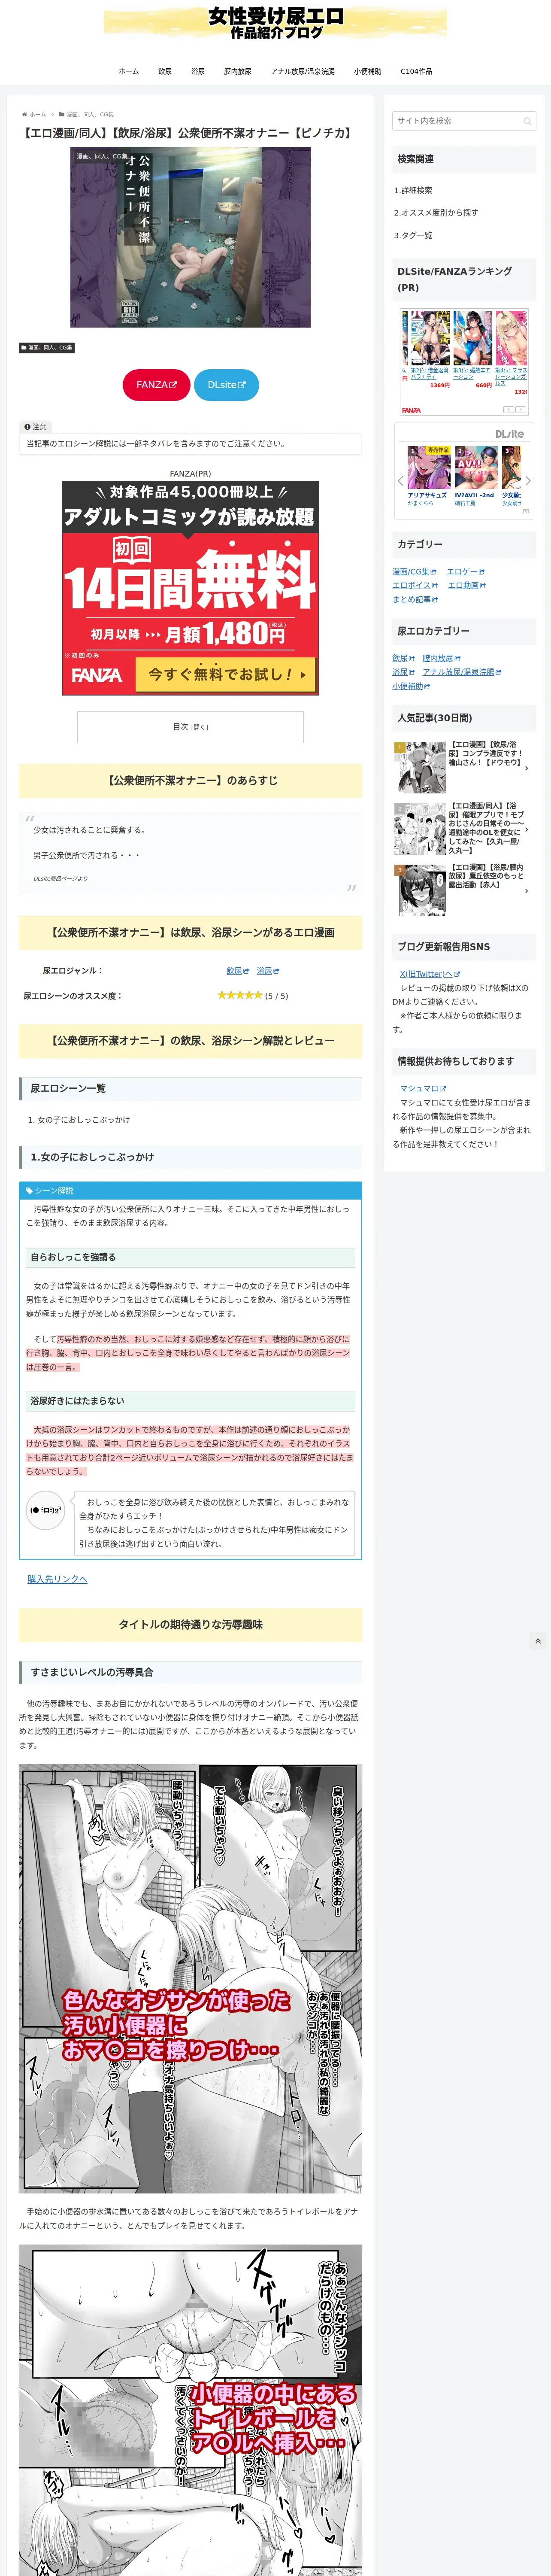Open 1.詳細検索 link

[413, 190]
